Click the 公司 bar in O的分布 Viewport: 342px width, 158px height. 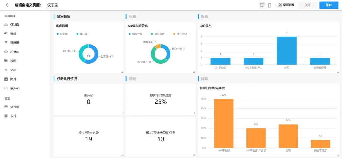point(287,51)
